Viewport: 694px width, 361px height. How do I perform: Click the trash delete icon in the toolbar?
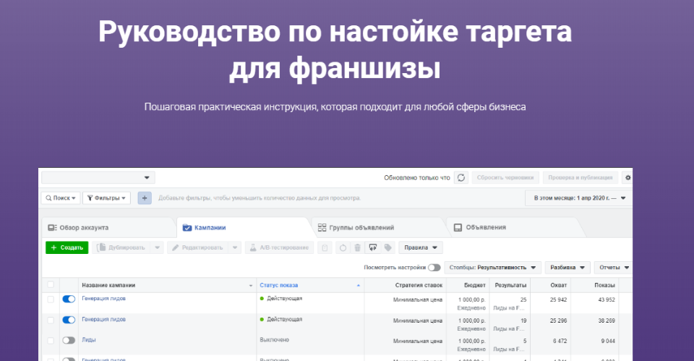pos(357,247)
